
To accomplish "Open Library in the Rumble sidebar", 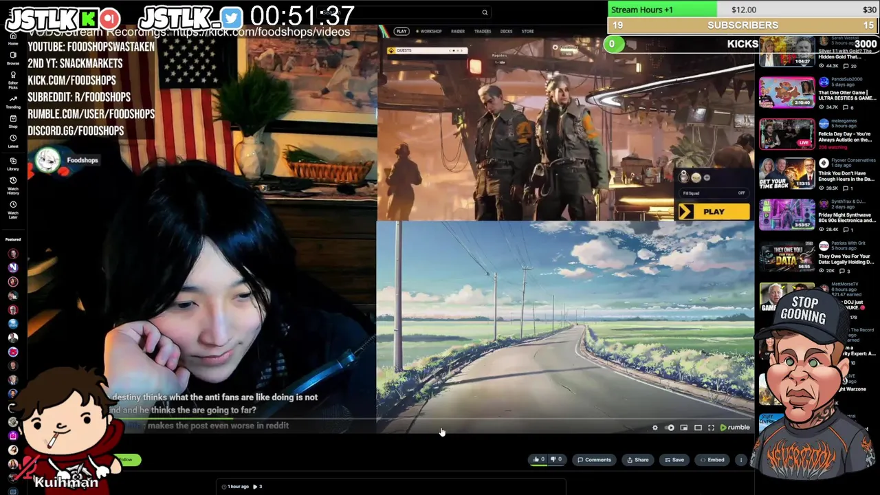I will pyautogui.click(x=12, y=164).
